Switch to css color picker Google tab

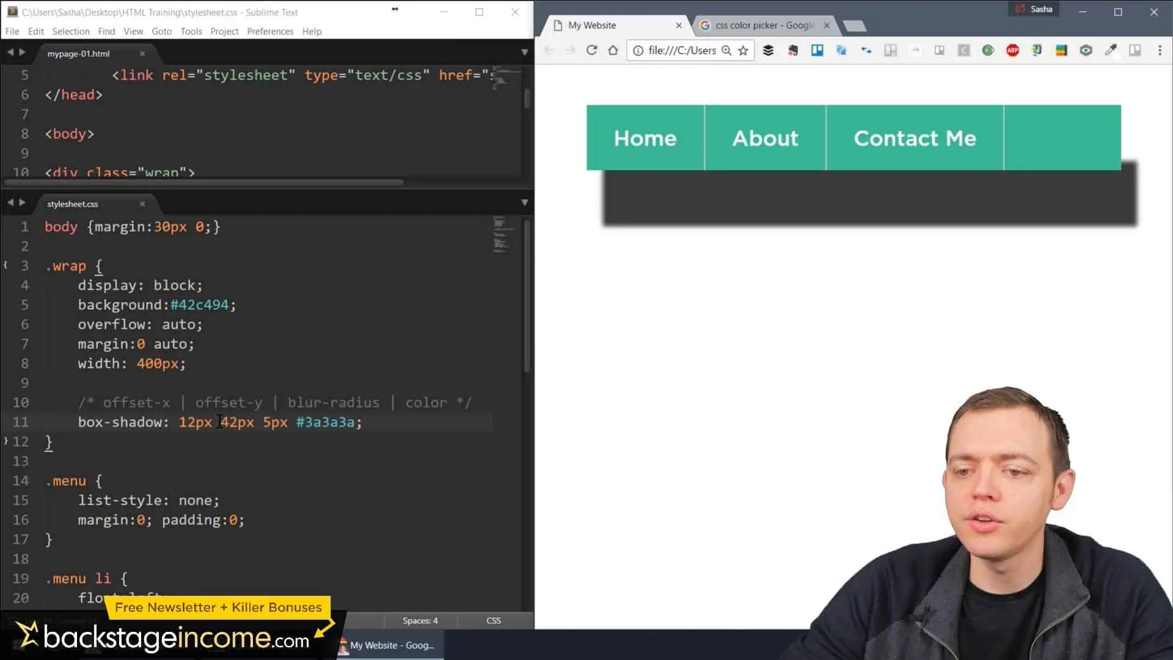[x=764, y=25]
